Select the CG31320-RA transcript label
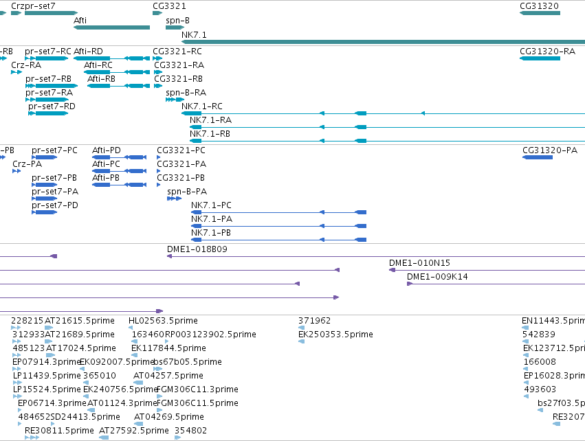Viewport: 585px width, 441px height. click(x=547, y=51)
